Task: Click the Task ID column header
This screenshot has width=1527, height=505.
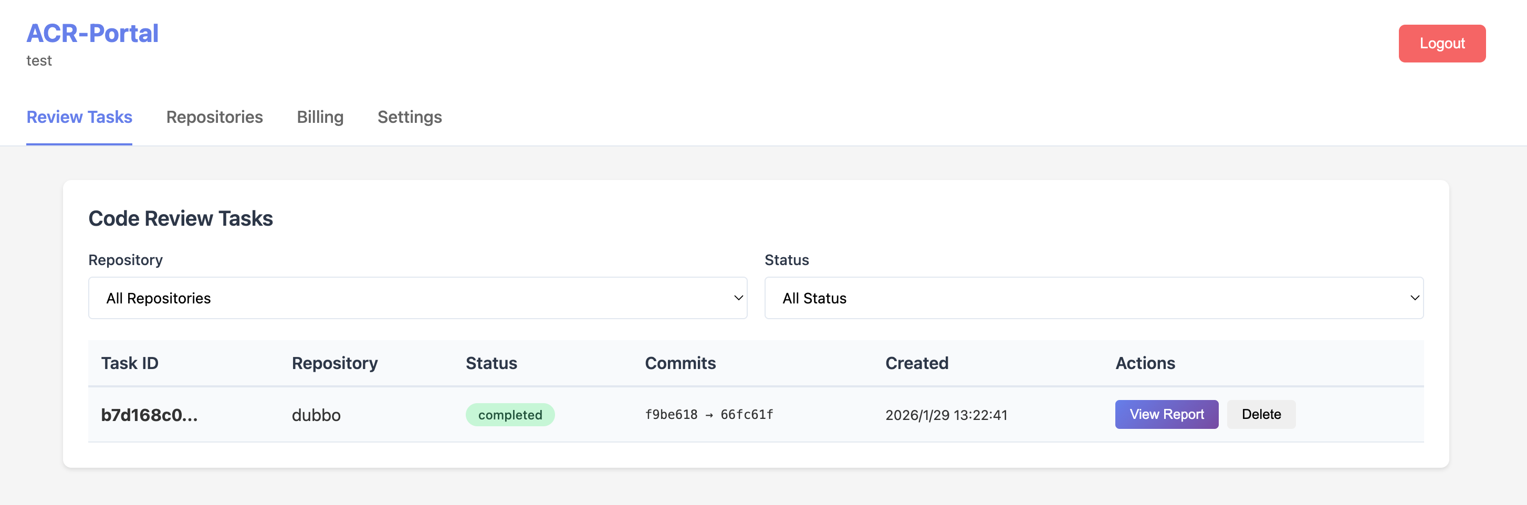Action: (130, 363)
